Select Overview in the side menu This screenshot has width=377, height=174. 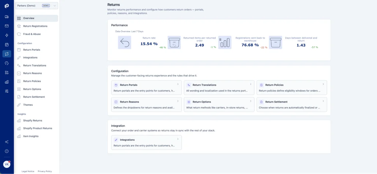pos(36,18)
